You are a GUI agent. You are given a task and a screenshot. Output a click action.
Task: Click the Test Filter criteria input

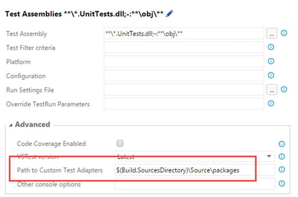click(184, 48)
